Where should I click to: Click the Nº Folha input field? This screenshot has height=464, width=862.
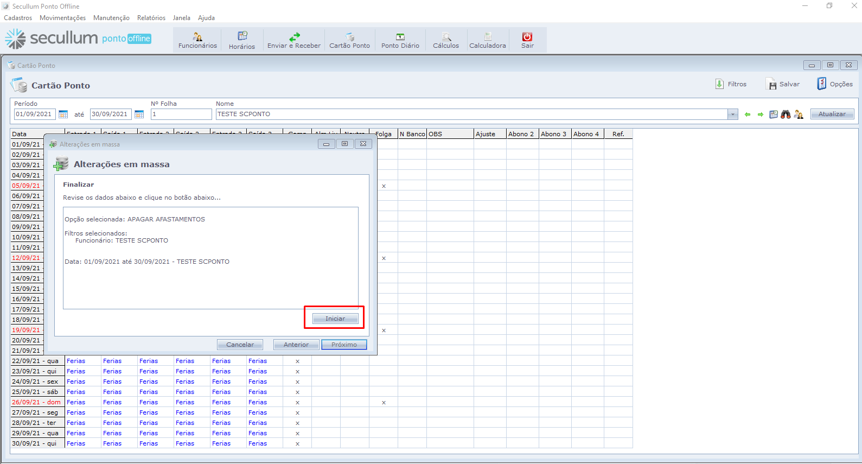181,115
